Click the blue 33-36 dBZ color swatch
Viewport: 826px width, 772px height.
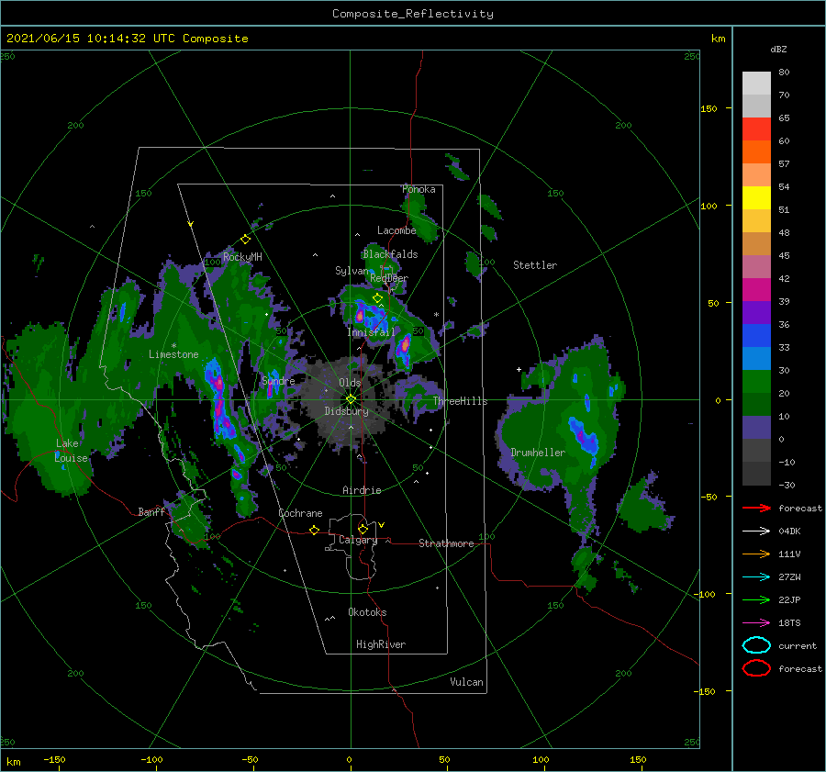point(756,336)
